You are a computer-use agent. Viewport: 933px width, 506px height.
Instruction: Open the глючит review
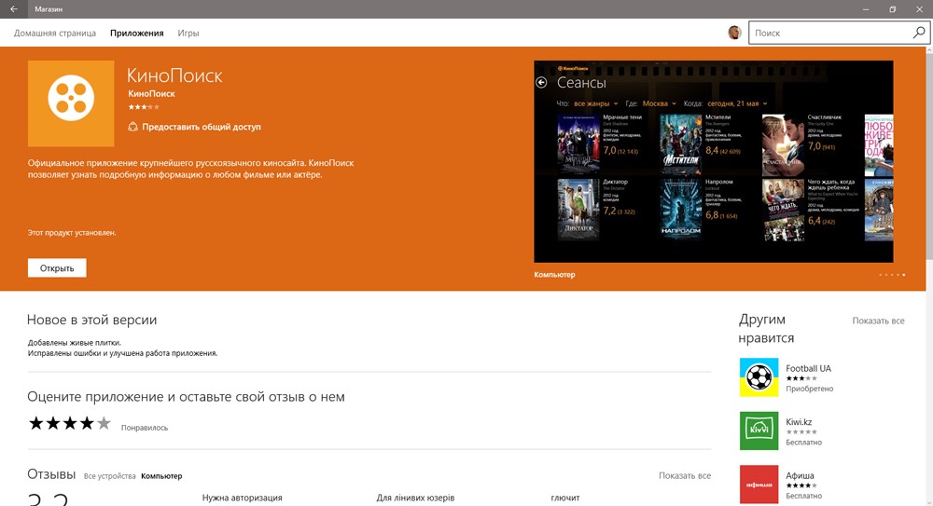click(x=565, y=498)
